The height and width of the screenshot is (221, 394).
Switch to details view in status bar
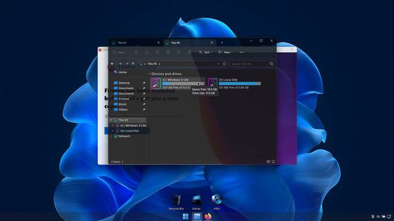pos(268,161)
